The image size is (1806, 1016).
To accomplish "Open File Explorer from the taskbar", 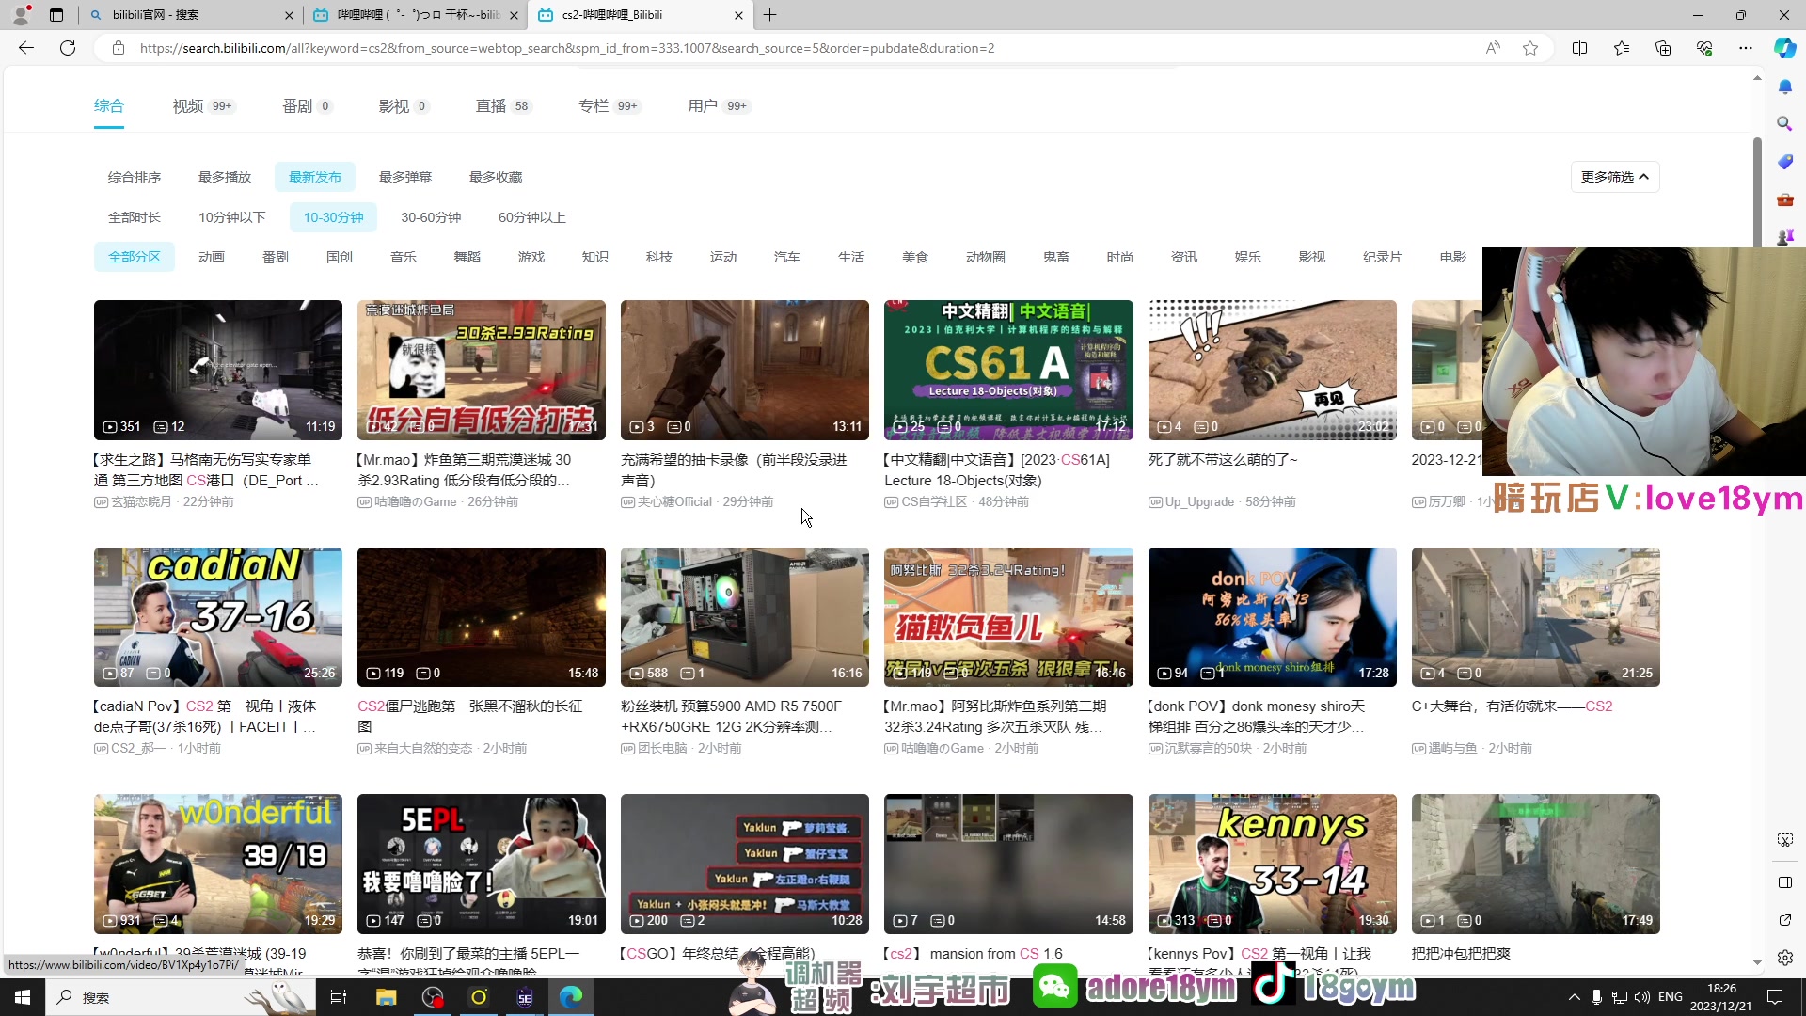I will (x=386, y=997).
